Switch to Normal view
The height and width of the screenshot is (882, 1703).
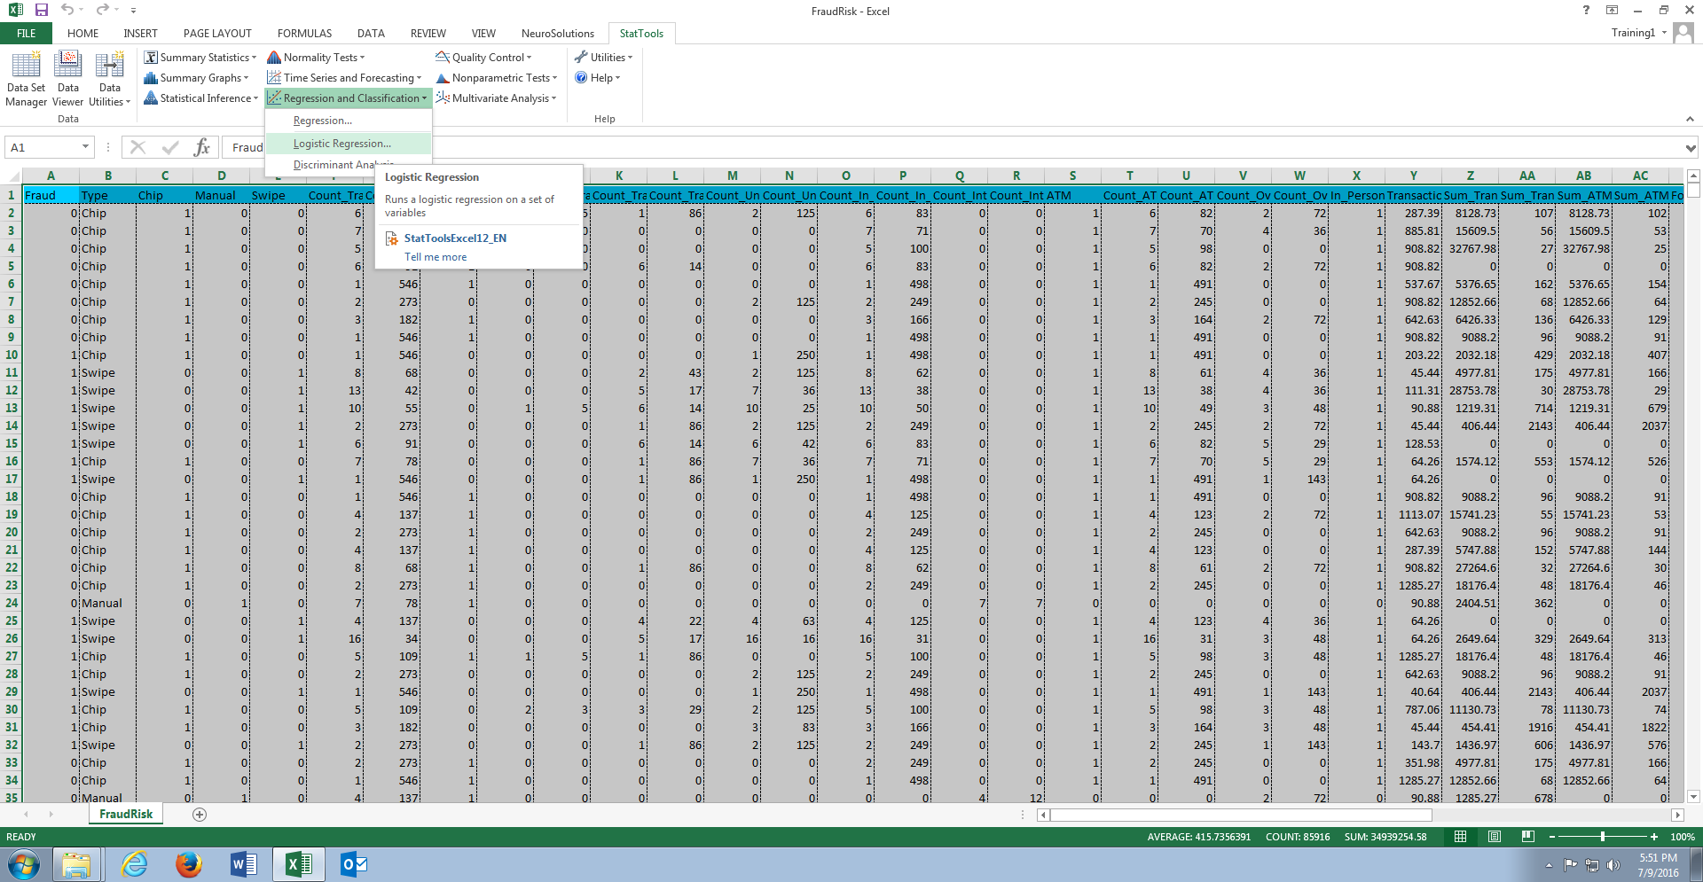1460,837
